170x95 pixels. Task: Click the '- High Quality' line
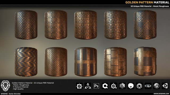pyautogui.click(x=18, y=89)
